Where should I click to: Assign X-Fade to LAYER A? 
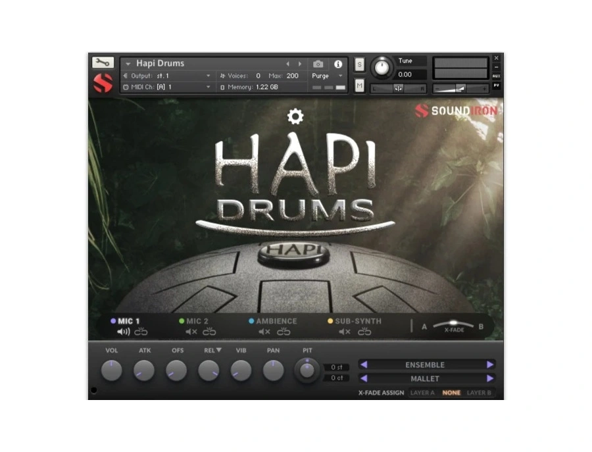(422, 393)
